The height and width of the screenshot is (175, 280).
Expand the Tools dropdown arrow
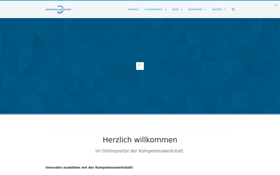pos(182,9)
